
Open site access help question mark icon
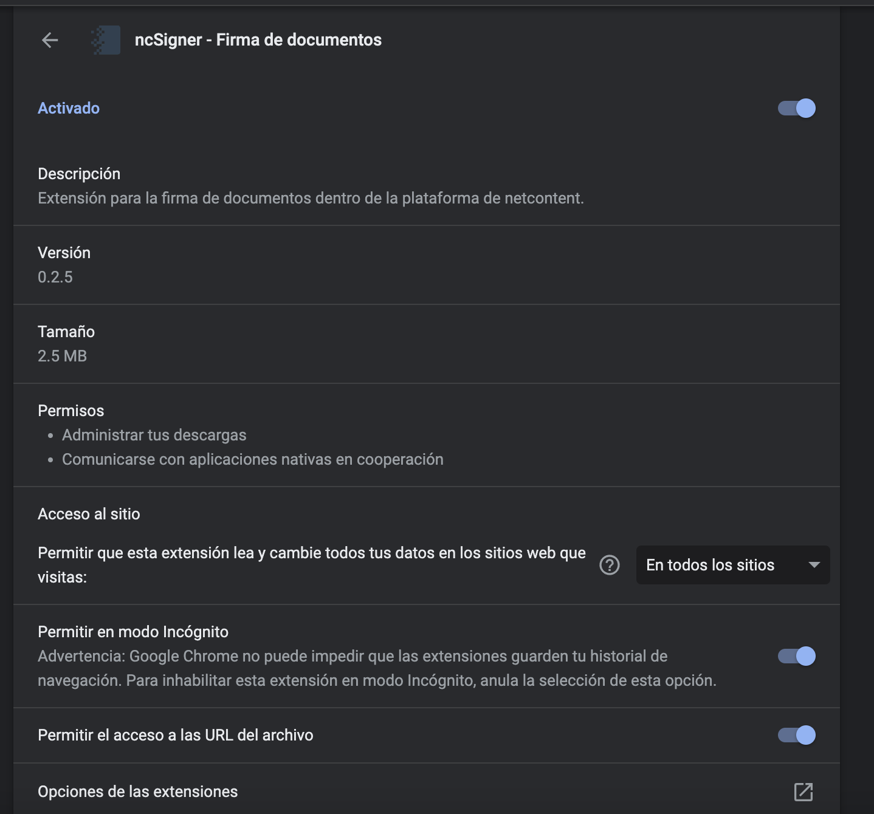pyautogui.click(x=610, y=565)
